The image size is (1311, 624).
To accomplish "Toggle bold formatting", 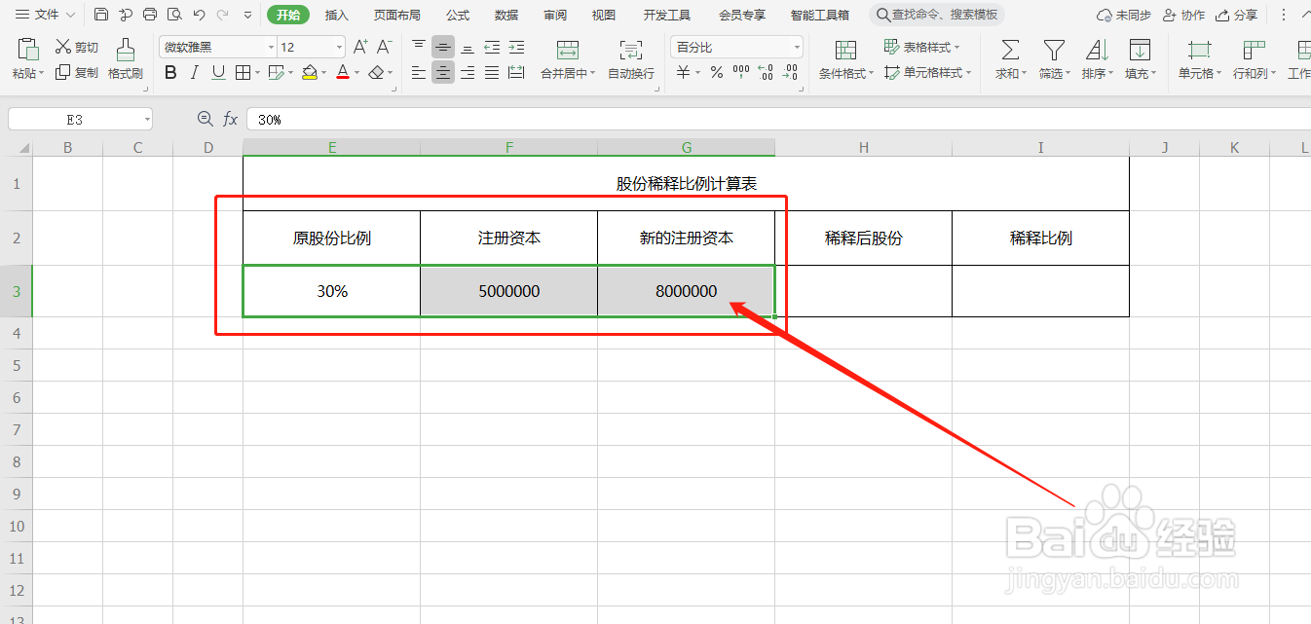I will [x=169, y=72].
